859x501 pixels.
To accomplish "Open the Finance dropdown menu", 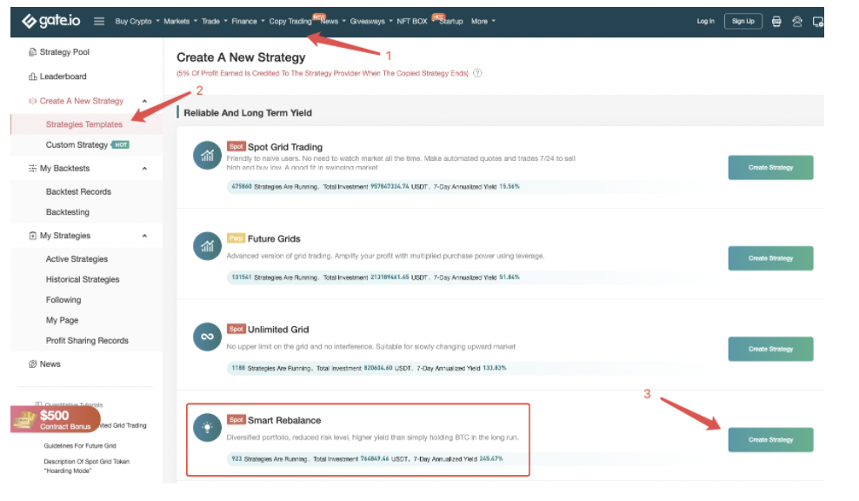I will pos(248,22).
